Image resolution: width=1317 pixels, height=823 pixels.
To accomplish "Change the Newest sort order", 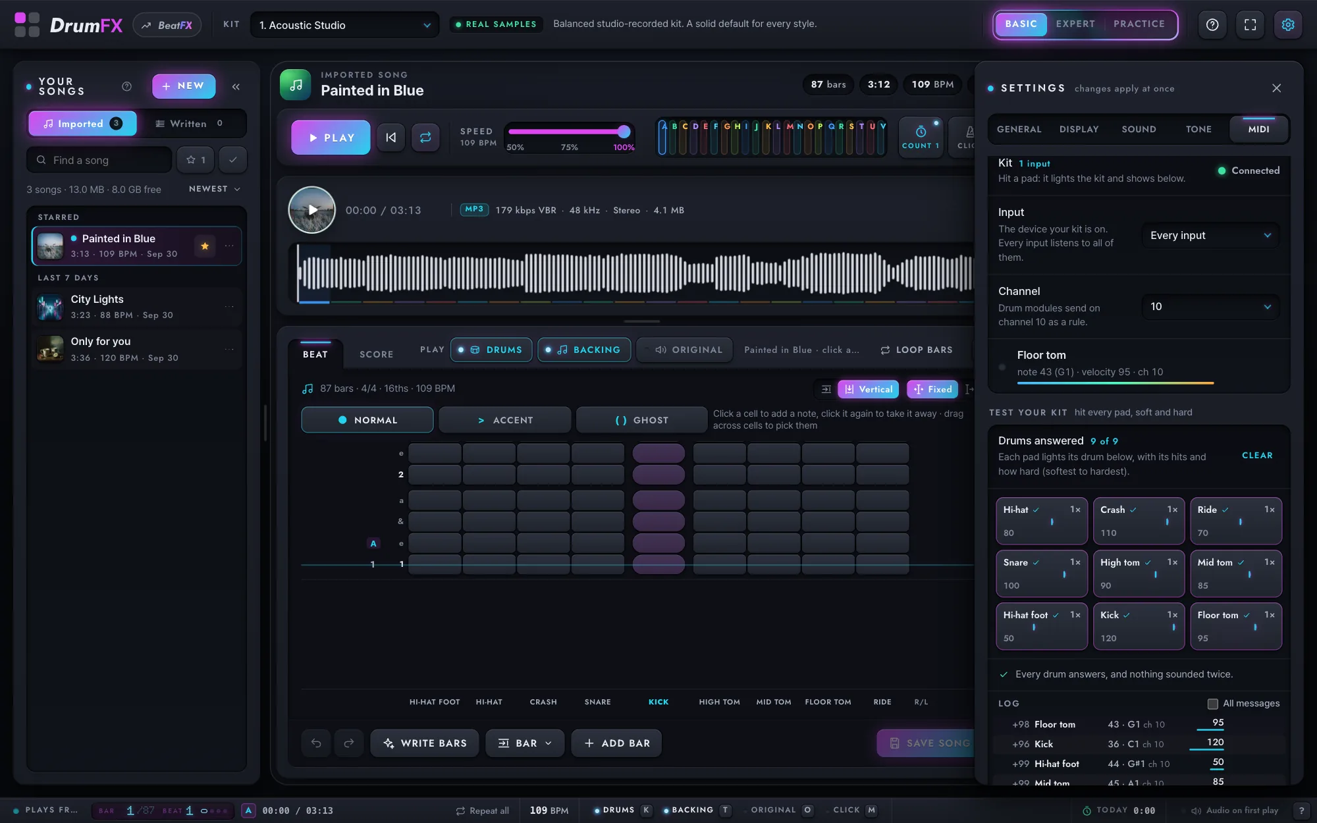I will (x=214, y=189).
